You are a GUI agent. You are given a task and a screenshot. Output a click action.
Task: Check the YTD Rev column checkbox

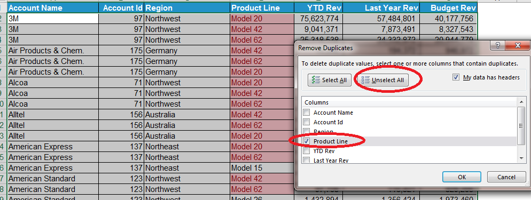click(x=306, y=151)
